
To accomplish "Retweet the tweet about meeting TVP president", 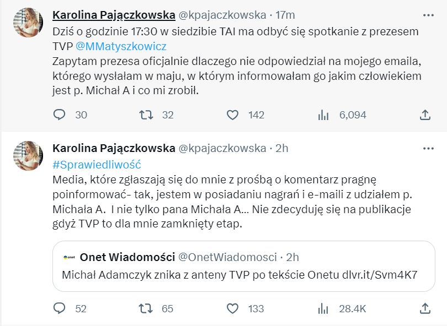I will click(146, 115).
